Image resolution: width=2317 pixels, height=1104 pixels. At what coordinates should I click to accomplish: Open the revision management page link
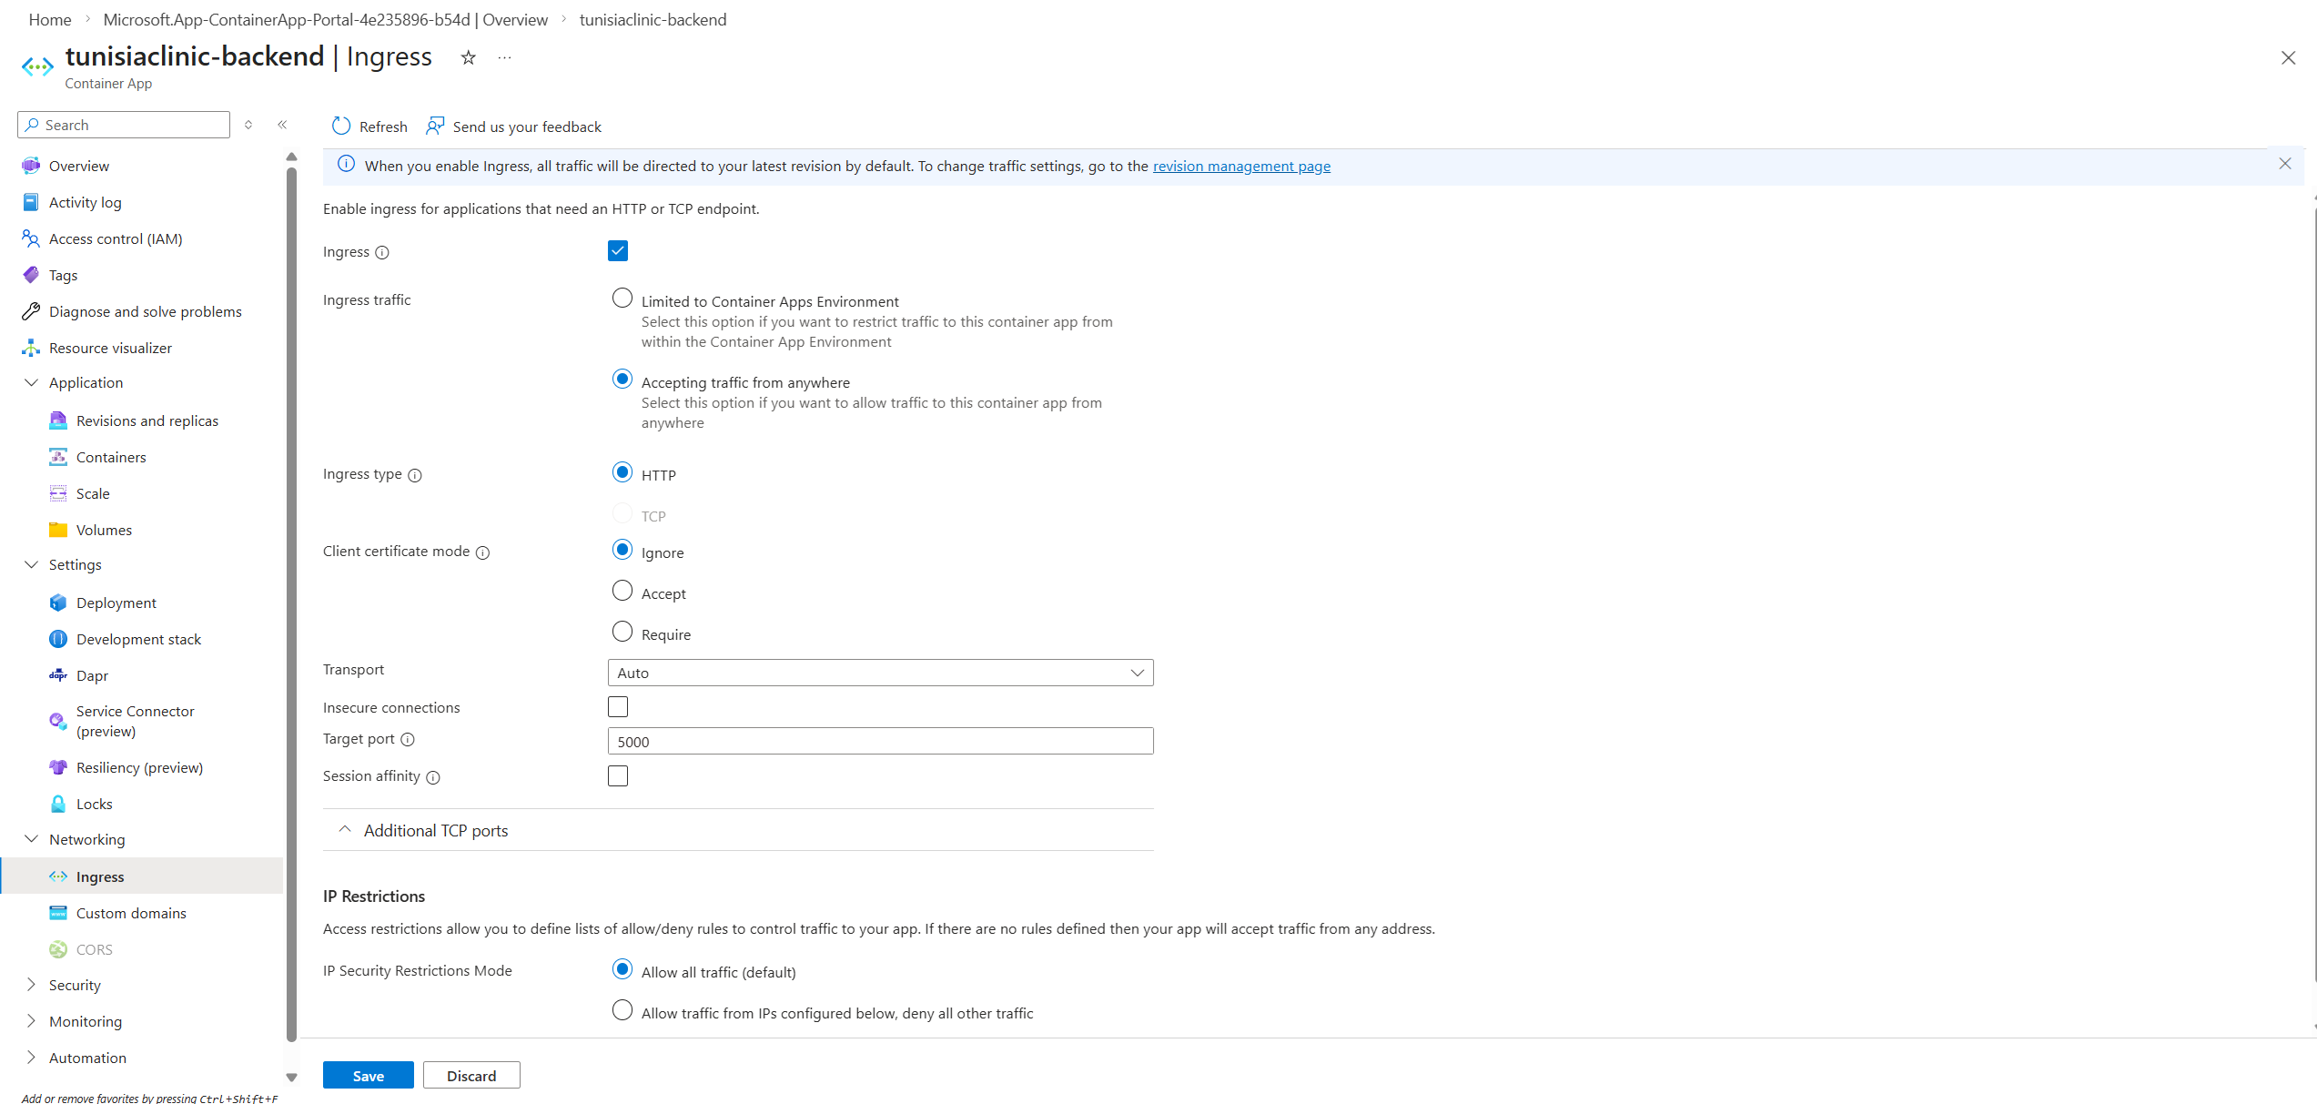(1240, 166)
